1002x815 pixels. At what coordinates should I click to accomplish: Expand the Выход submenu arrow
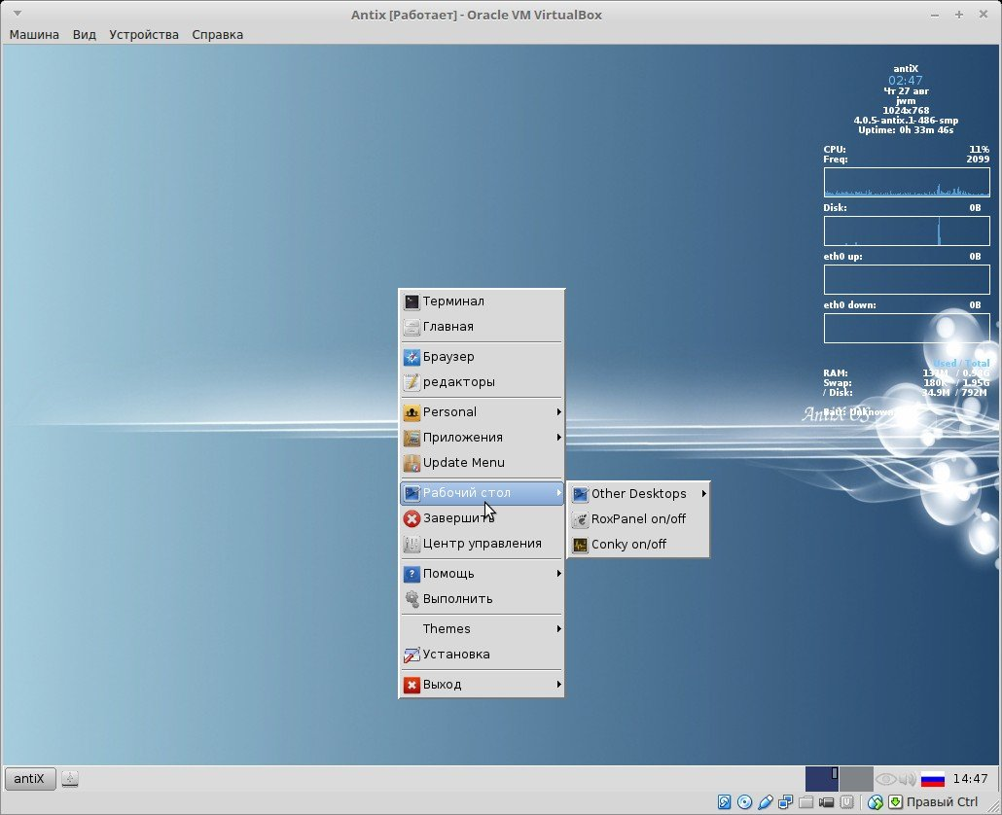(558, 685)
